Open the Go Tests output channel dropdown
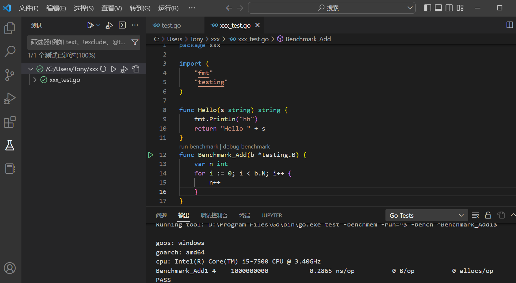This screenshot has height=283, width=516. [x=427, y=215]
